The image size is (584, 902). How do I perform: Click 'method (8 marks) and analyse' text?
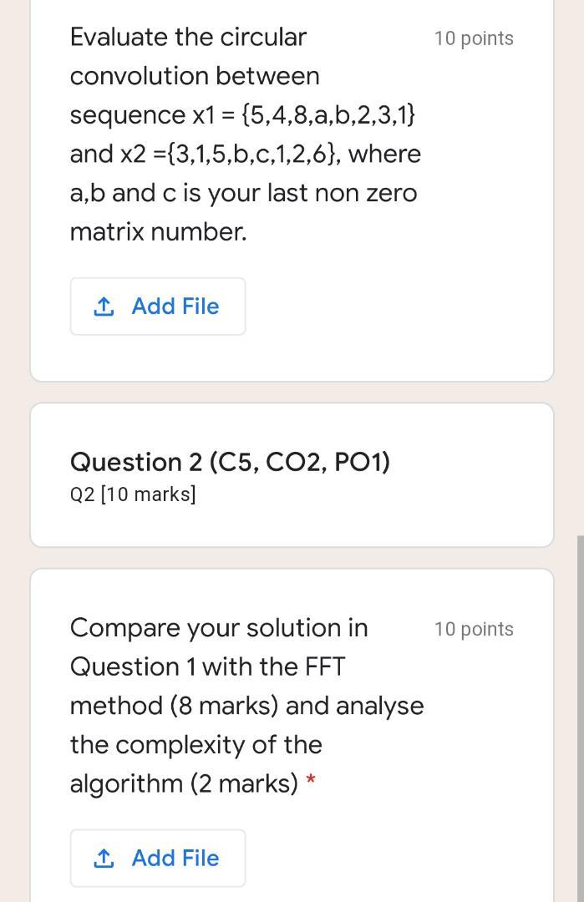pyautogui.click(x=246, y=707)
